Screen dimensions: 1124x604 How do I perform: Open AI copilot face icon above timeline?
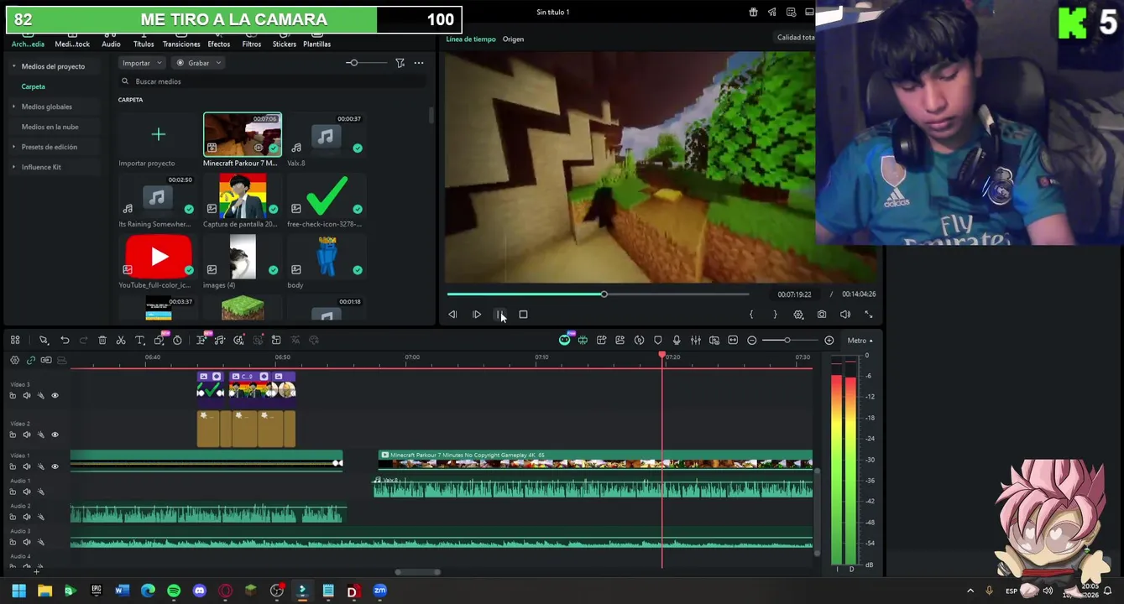(x=565, y=340)
